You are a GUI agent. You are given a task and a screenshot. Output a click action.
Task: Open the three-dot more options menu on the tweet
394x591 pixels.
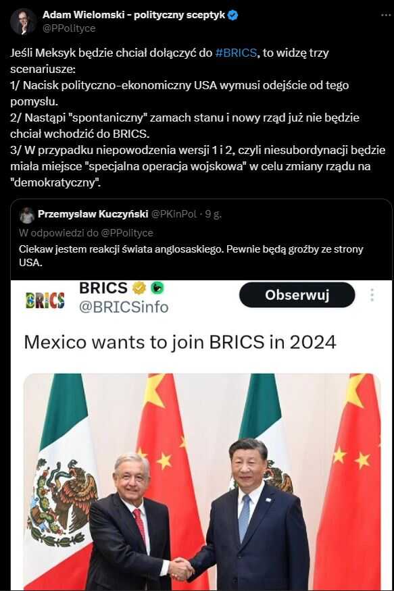(x=386, y=16)
